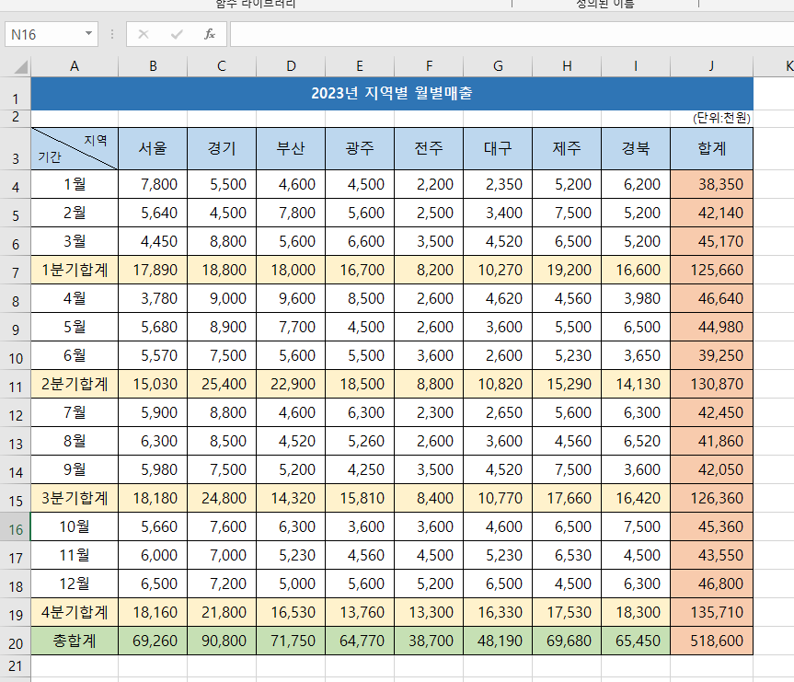Select the 광주 header cell
The width and height of the screenshot is (794, 682).
point(360,148)
